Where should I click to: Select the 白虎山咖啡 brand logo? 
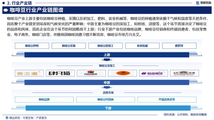coord(91,73)
